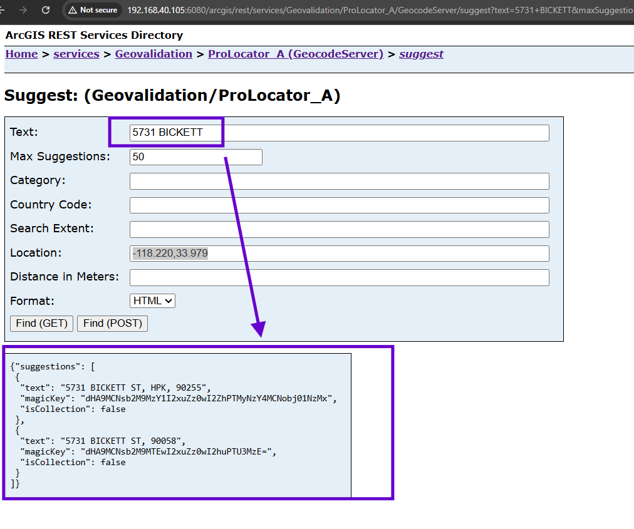Submit with the Find (GET) button
Image resolution: width=634 pixels, height=529 pixels.
(x=41, y=323)
